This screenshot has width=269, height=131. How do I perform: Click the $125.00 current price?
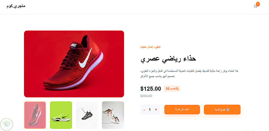coord(151,89)
